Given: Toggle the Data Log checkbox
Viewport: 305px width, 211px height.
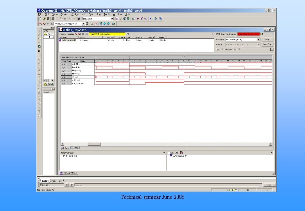Looking at the screenshot, I should (169, 153).
